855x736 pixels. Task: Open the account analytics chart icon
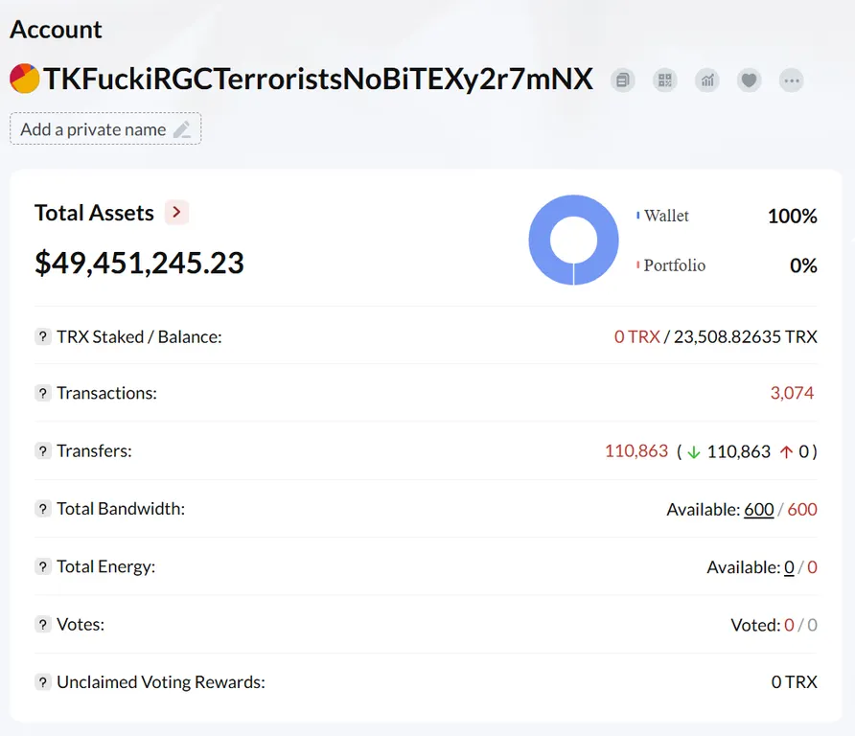(x=707, y=80)
